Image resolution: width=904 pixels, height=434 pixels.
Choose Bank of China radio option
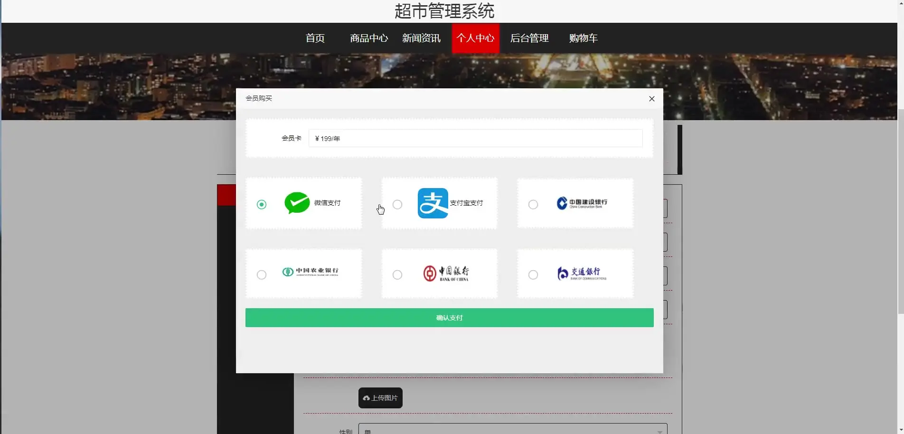tap(397, 274)
